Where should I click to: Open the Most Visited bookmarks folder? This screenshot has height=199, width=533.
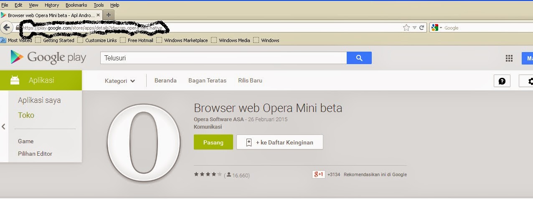point(16,40)
